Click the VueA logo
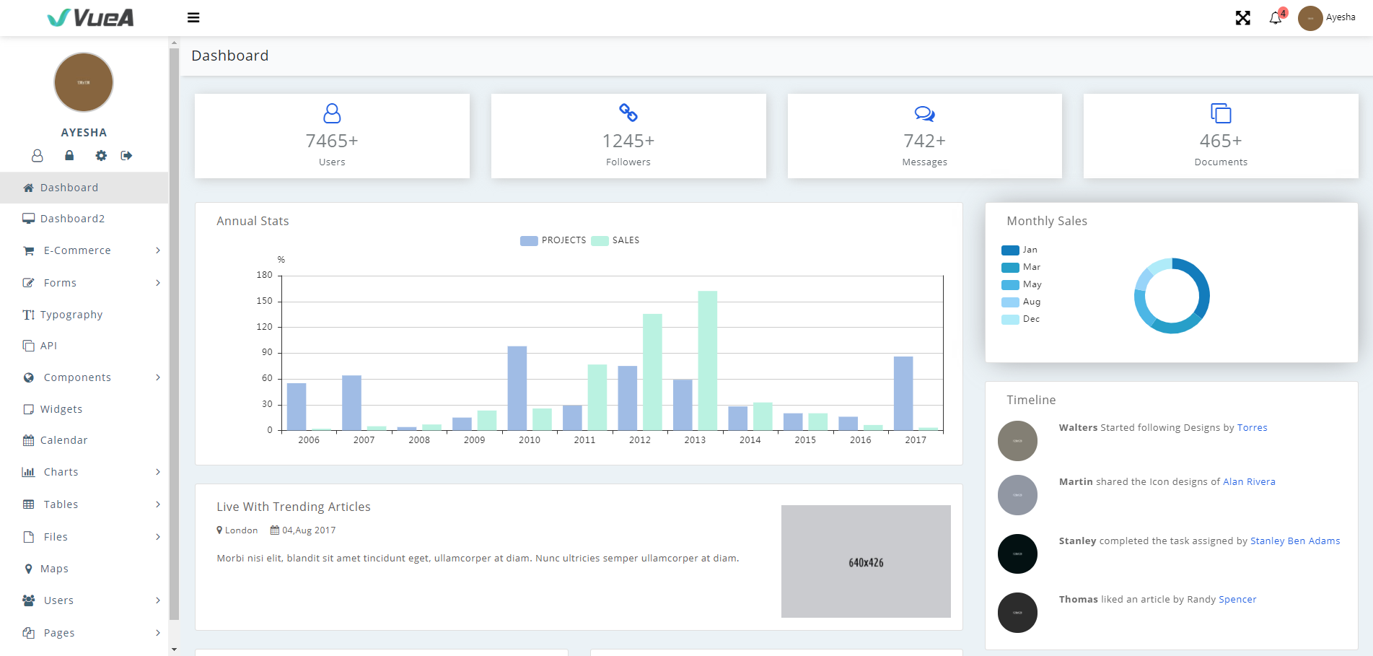1373x656 pixels. click(90, 17)
